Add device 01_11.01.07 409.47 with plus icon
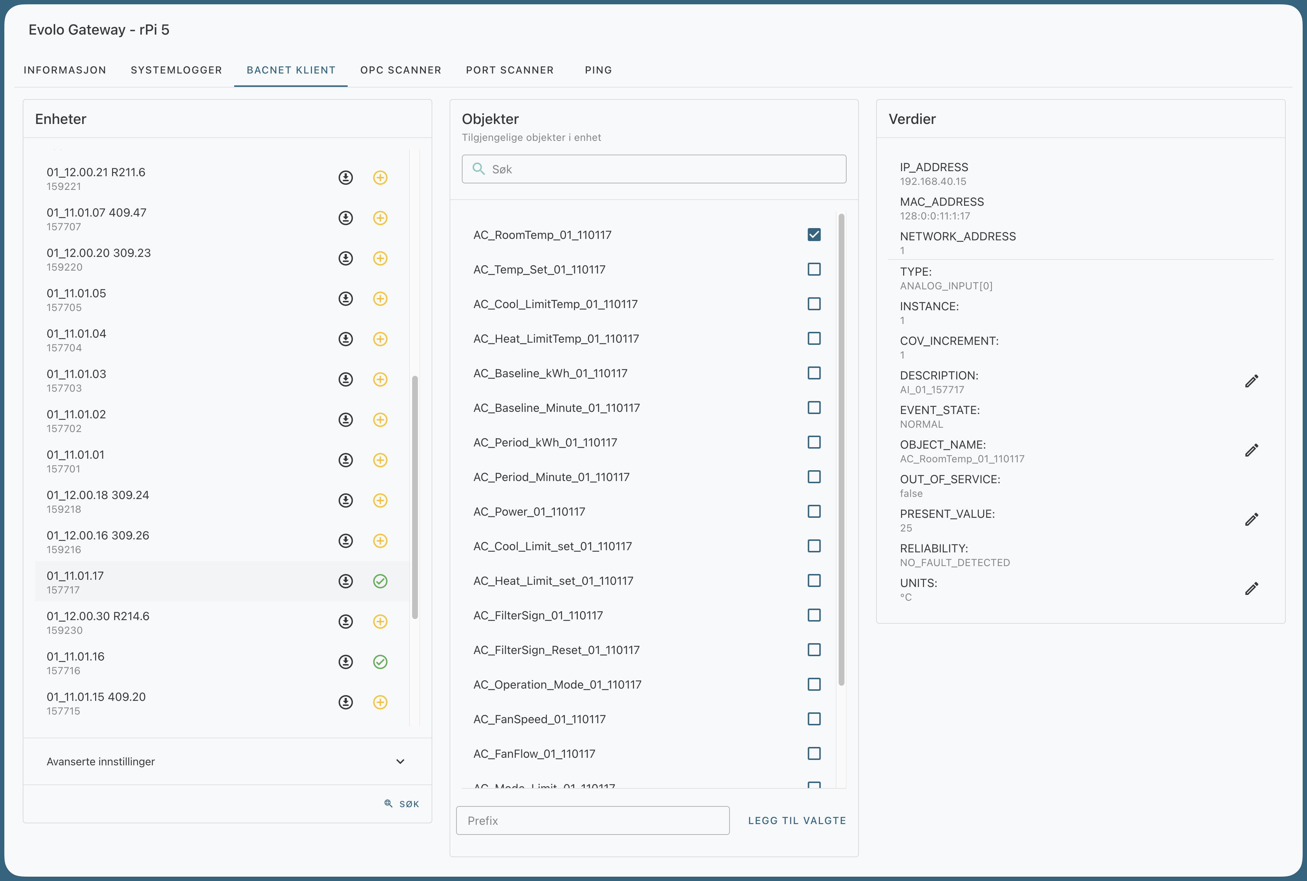Screen dimensions: 1307x881 coord(380,218)
